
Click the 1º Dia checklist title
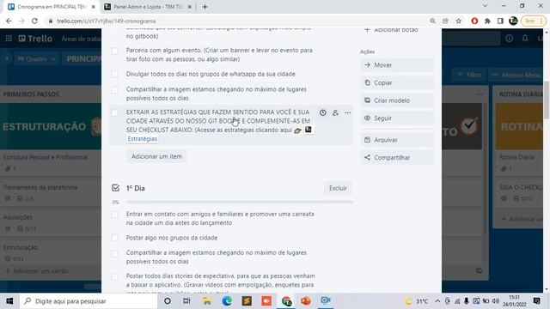[136, 189]
